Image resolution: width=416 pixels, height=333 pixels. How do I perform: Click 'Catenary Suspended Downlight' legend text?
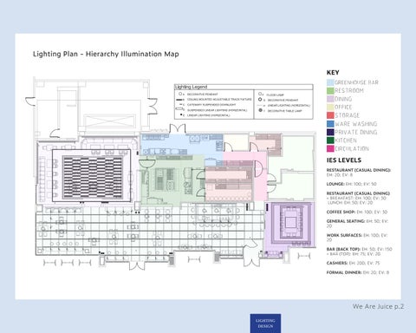(x=211, y=105)
